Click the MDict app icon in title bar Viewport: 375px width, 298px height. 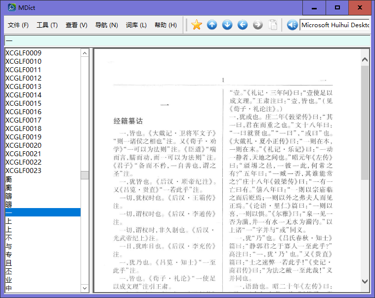[x=11, y=7]
